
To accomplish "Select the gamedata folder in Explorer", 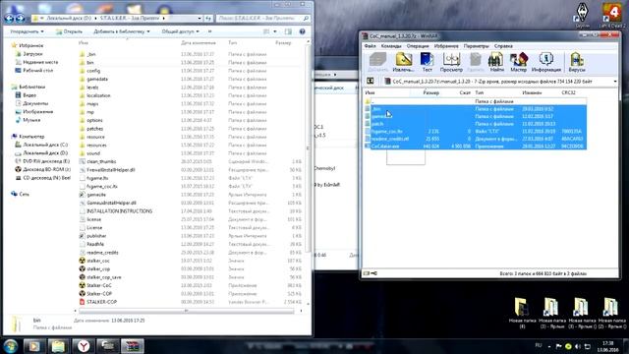I will click(97, 79).
